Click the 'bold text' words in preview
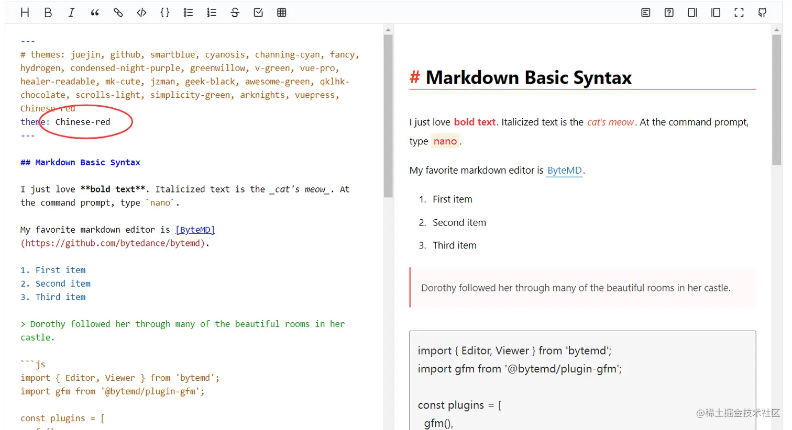Image resolution: width=792 pixels, height=430 pixels. [x=475, y=122]
